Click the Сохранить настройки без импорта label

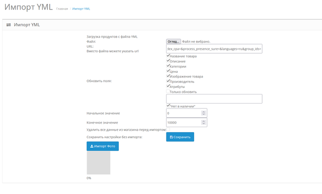pyautogui.click(x=114, y=137)
